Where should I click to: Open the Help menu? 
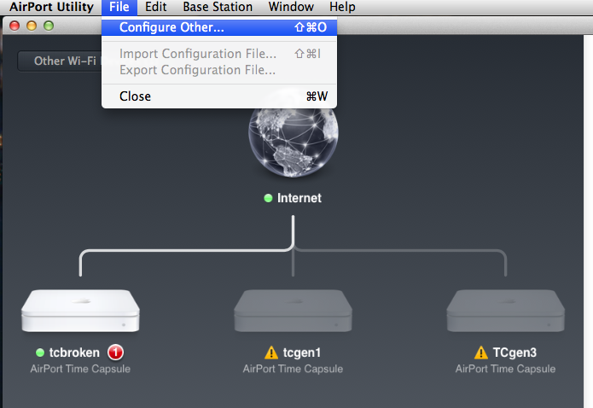pos(342,7)
